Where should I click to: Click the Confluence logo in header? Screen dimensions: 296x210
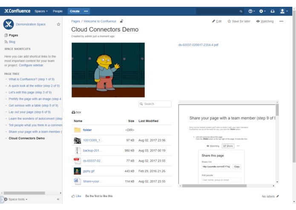(x=17, y=11)
